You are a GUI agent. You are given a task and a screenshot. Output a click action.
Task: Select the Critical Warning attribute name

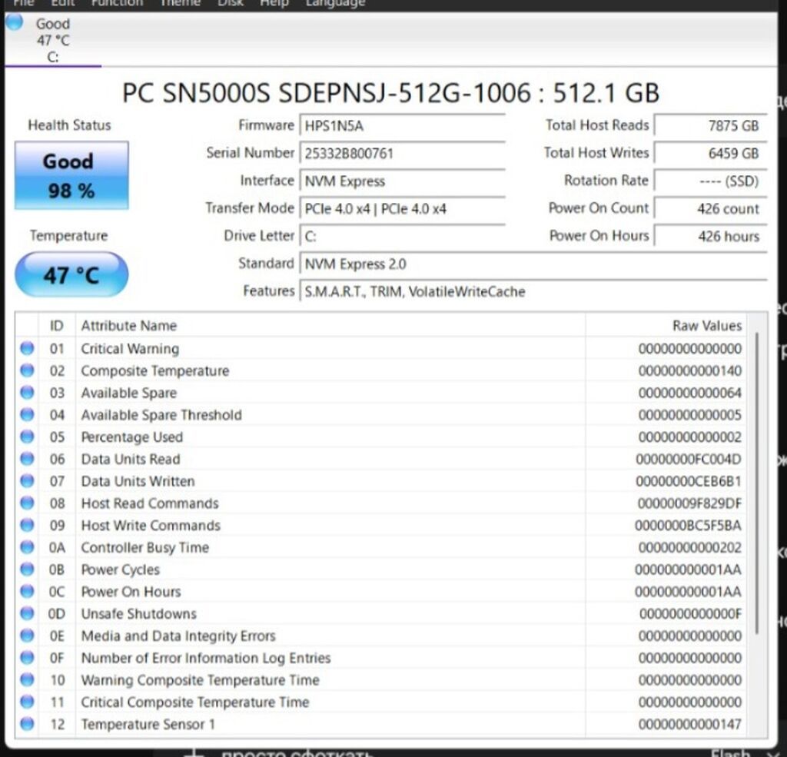click(130, 348)
